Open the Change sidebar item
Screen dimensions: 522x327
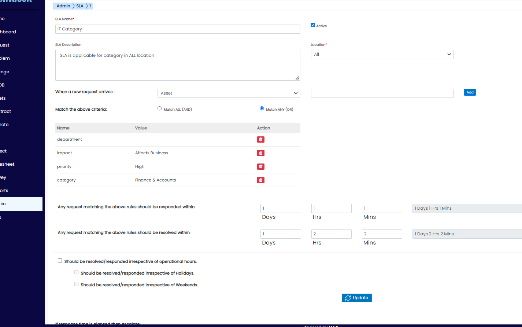tap(21, 72)
